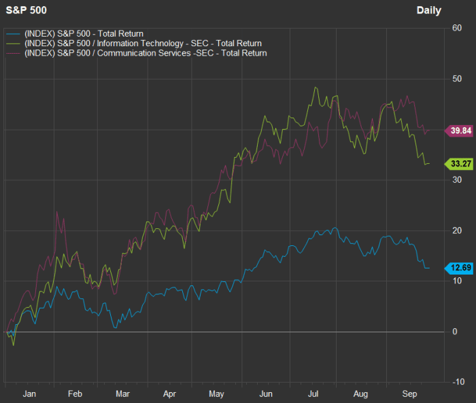Select the "Daily" interval label
Viewport: 476px width, 403px height.
pyautogui.click(x=428, y=10)
